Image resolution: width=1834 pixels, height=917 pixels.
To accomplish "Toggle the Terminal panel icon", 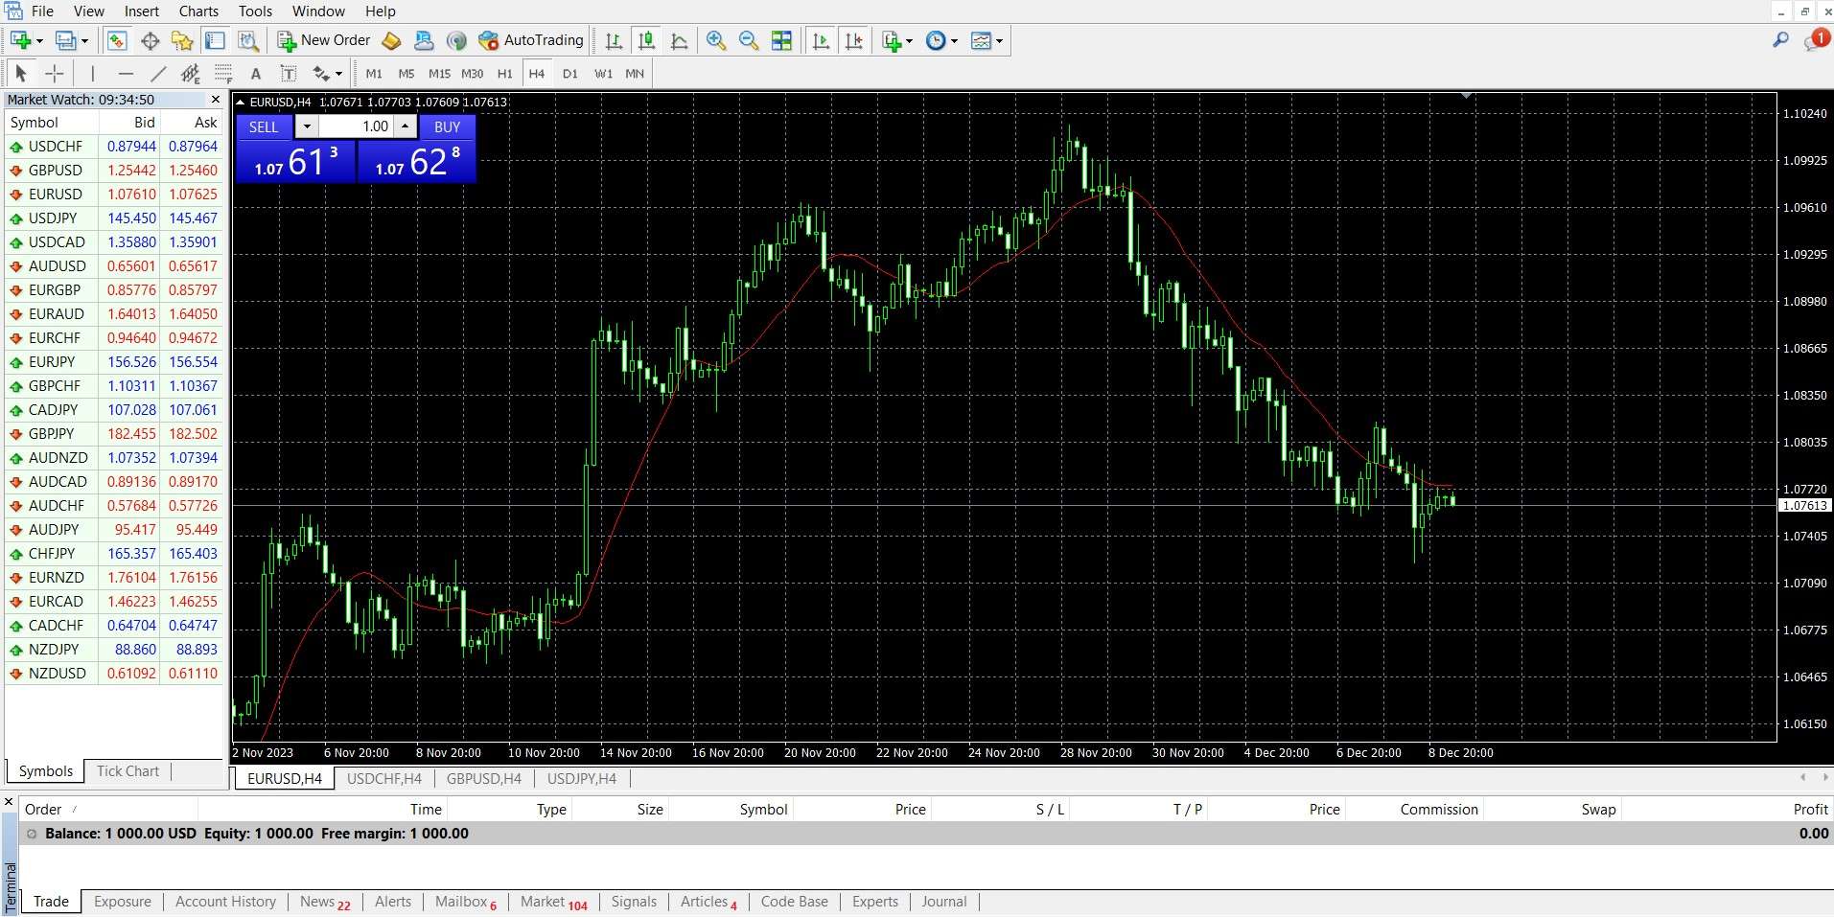I will [215, 40].
